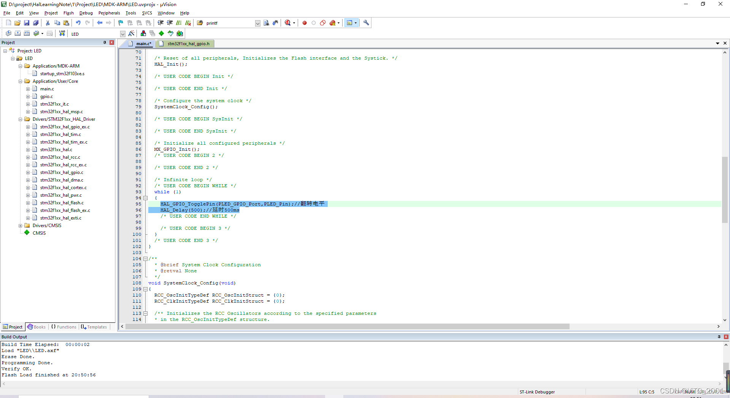The image size is (730, 398).
Task: Open Configuration with the wrench icon
Action: pos(366,23)
